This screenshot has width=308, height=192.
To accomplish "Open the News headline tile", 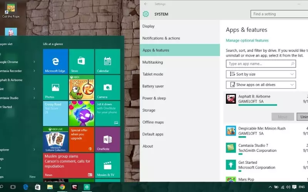I will [69, 166].
